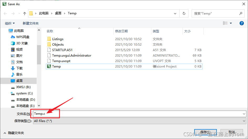Viewport: 248px width, 139px height.
Task: Go up one folder level
Action: click(x=25, y=14)
